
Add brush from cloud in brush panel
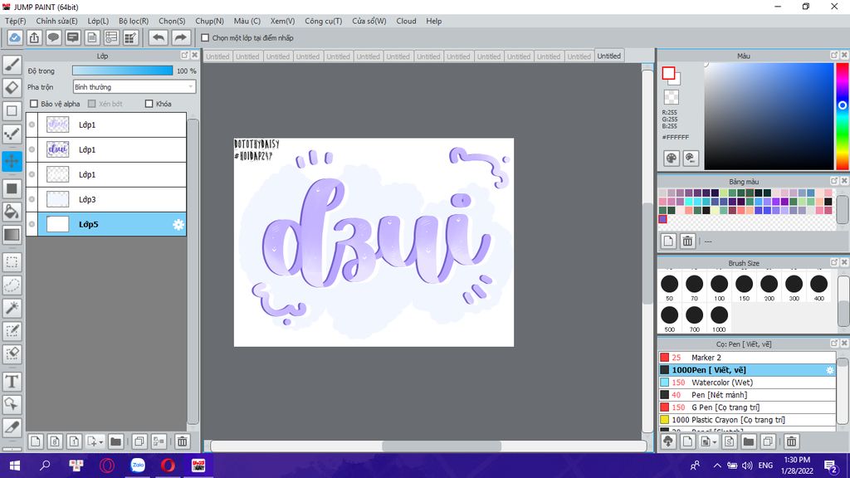[668, 441]
